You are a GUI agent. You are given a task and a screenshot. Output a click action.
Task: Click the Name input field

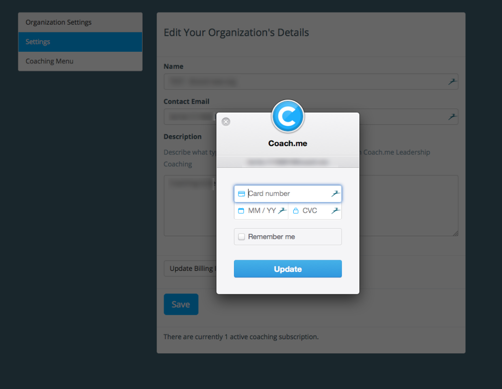tap(311, 82)
